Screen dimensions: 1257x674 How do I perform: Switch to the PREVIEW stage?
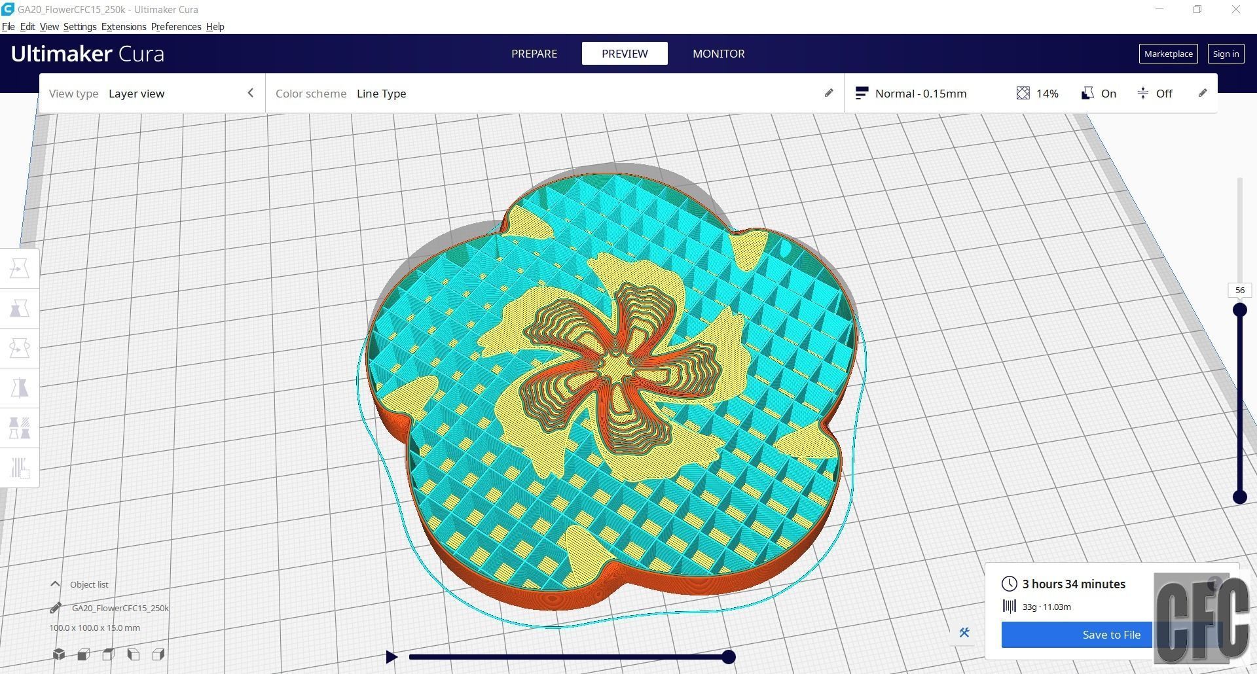(625, 54)
